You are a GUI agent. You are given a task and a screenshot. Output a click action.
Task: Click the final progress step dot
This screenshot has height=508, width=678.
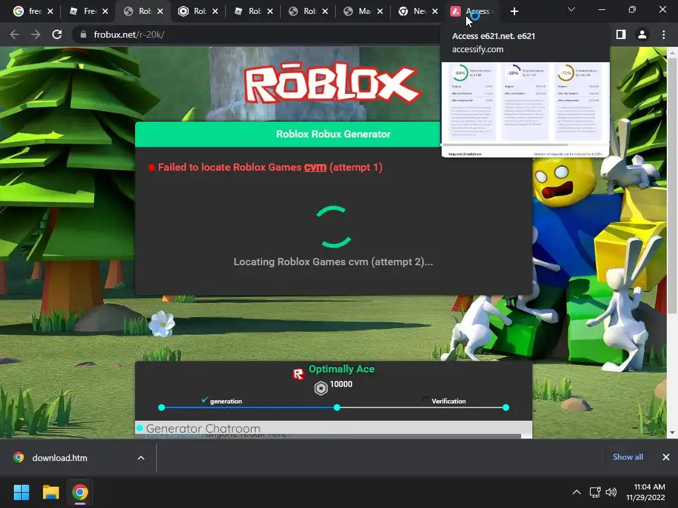click(x=506, y=407)
